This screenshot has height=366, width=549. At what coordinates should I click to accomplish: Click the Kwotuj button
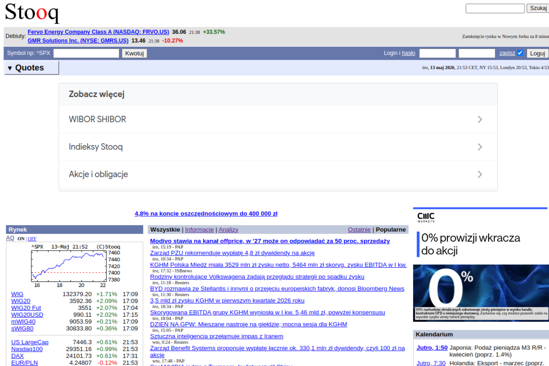[x=134, y=53]
